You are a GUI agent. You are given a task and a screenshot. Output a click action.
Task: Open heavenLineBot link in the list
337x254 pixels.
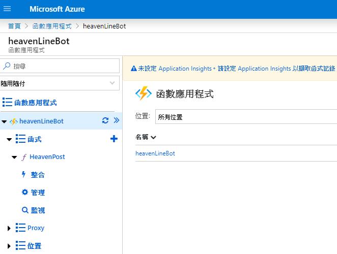155,153
